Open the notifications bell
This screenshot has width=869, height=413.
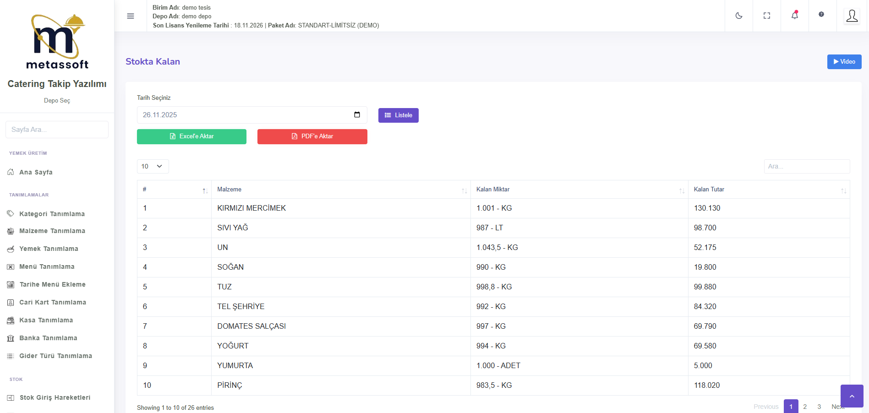794,16
